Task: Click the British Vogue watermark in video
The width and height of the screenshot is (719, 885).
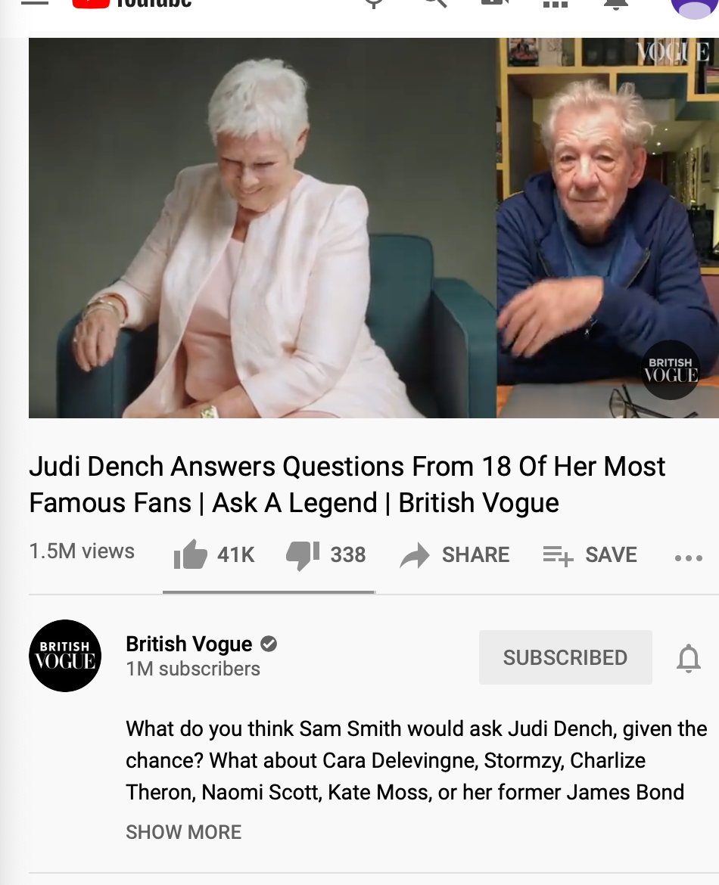Action: tap(671, 370)
